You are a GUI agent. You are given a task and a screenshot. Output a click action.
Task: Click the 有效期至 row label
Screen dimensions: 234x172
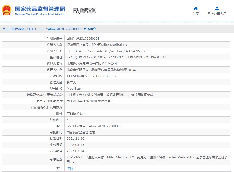(56, 151)
